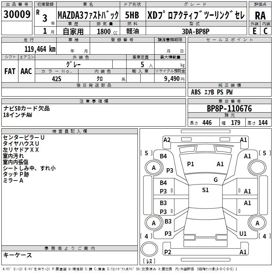Select the 純正装備 header

coord(229,85)
